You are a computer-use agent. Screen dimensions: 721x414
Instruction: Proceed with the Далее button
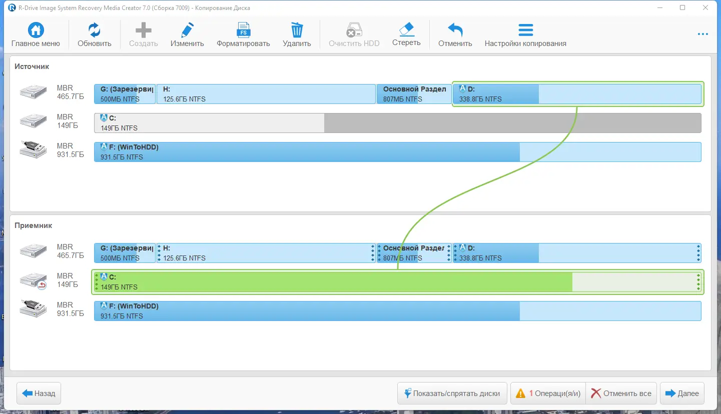tap(682, 393)
